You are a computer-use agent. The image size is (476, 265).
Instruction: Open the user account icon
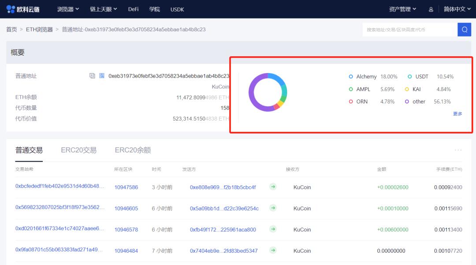(x=431, y=9)
